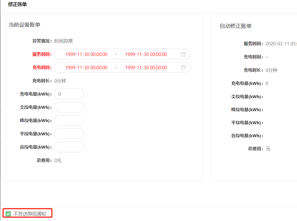Focus the 峰段电量(kWh) input box
Screen dimensions: 297x221
tap(69, 120)
